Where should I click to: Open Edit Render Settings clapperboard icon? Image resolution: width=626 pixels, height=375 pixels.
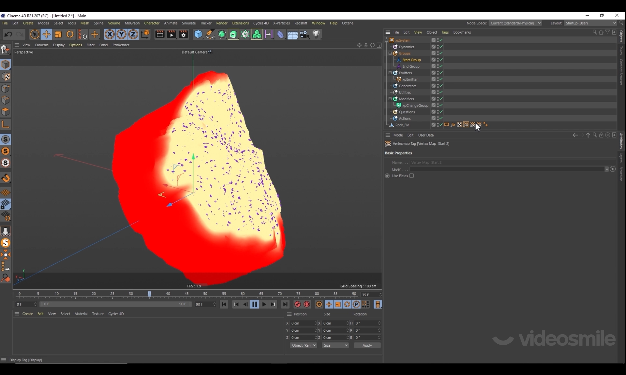[x=183, y=34]
